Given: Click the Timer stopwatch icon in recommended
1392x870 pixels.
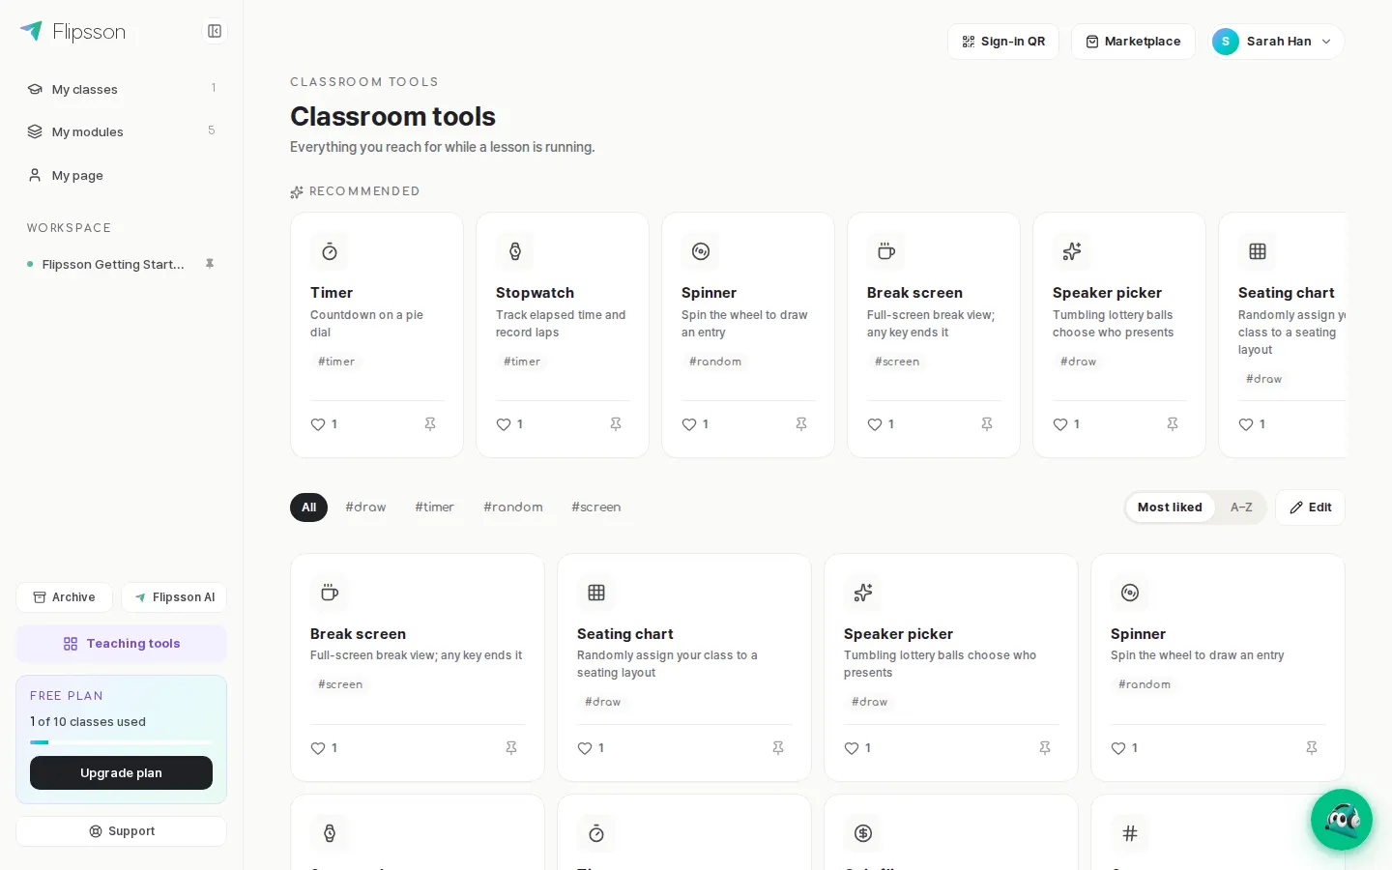Looking at the screenshot, I should [x=330, y=251].
